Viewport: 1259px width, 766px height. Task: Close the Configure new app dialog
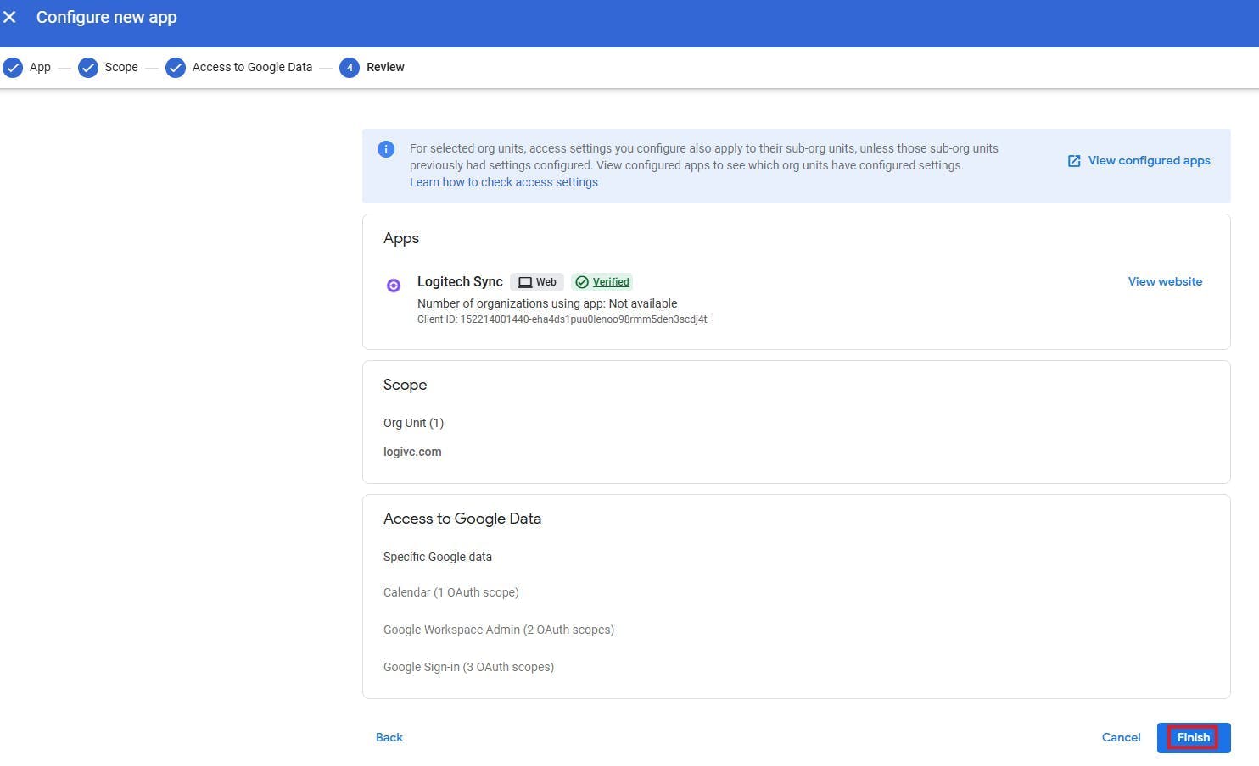[10, 17]
